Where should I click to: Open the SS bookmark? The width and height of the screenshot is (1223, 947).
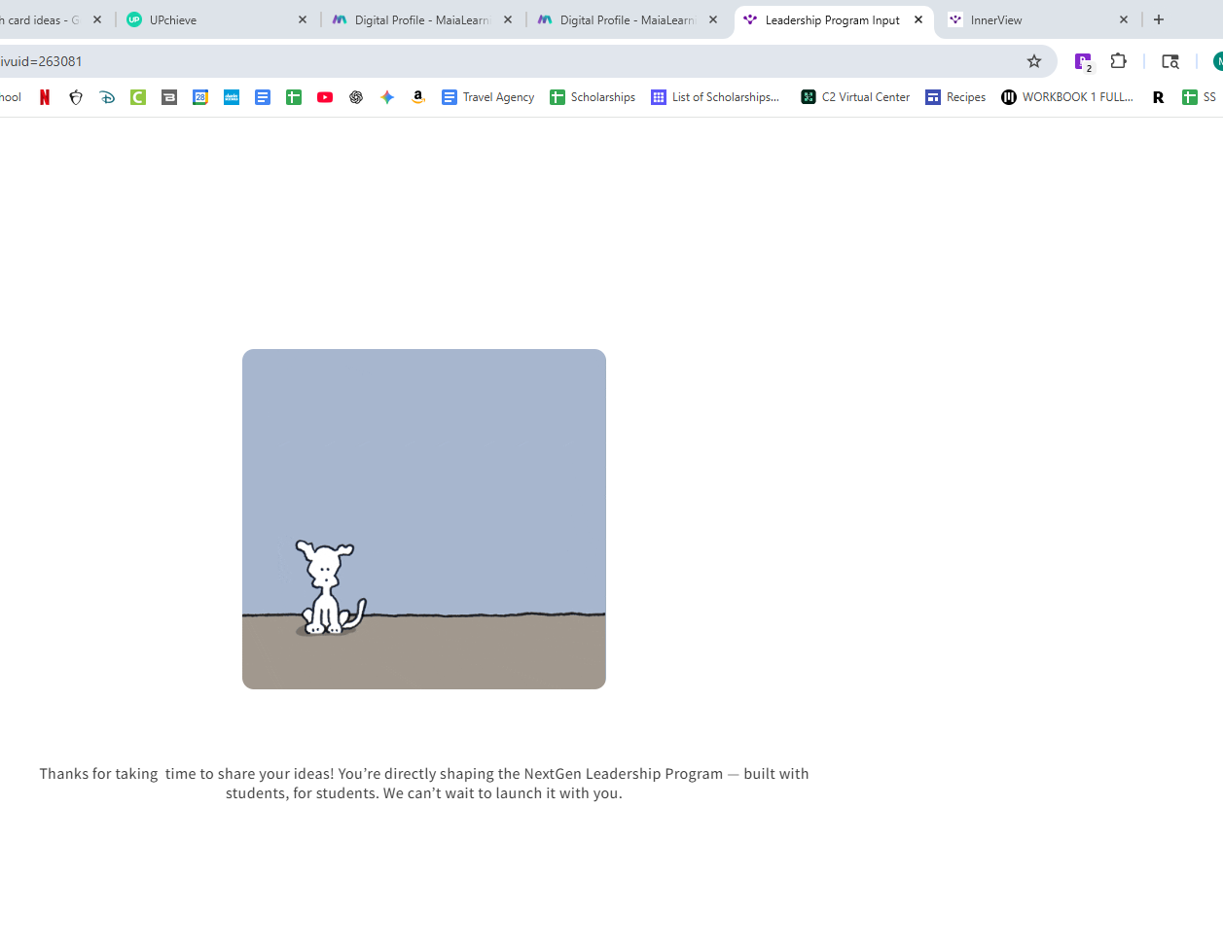point(1199,97)
